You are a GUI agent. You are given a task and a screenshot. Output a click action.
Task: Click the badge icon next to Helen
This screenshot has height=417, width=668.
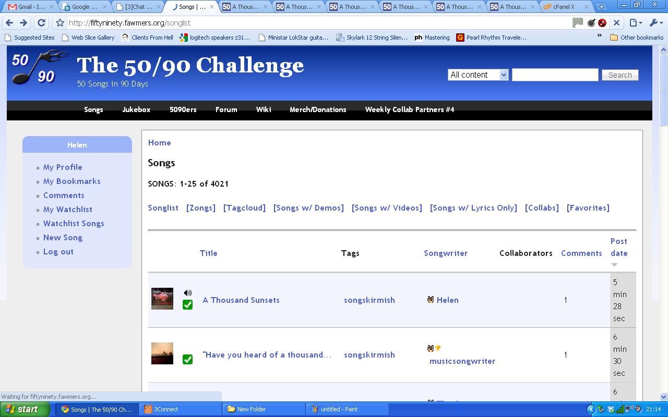[x=431, y=300]
